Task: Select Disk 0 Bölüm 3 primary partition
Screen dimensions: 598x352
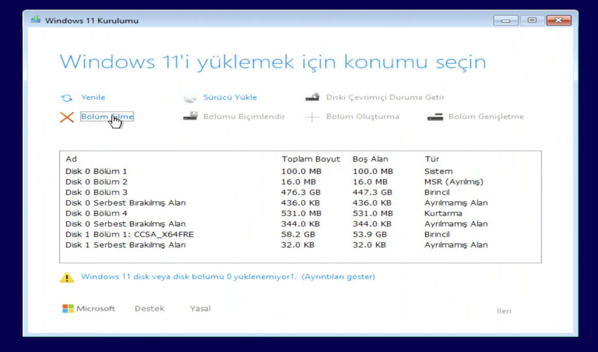Action: tap(300, 192)
